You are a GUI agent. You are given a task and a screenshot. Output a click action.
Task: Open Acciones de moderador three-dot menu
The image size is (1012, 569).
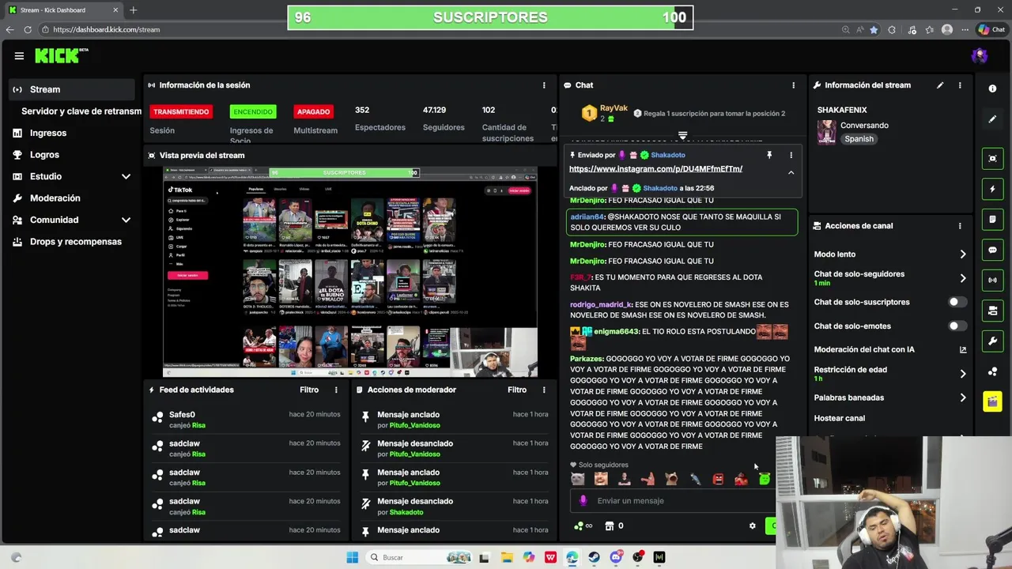tap(544, 390)
